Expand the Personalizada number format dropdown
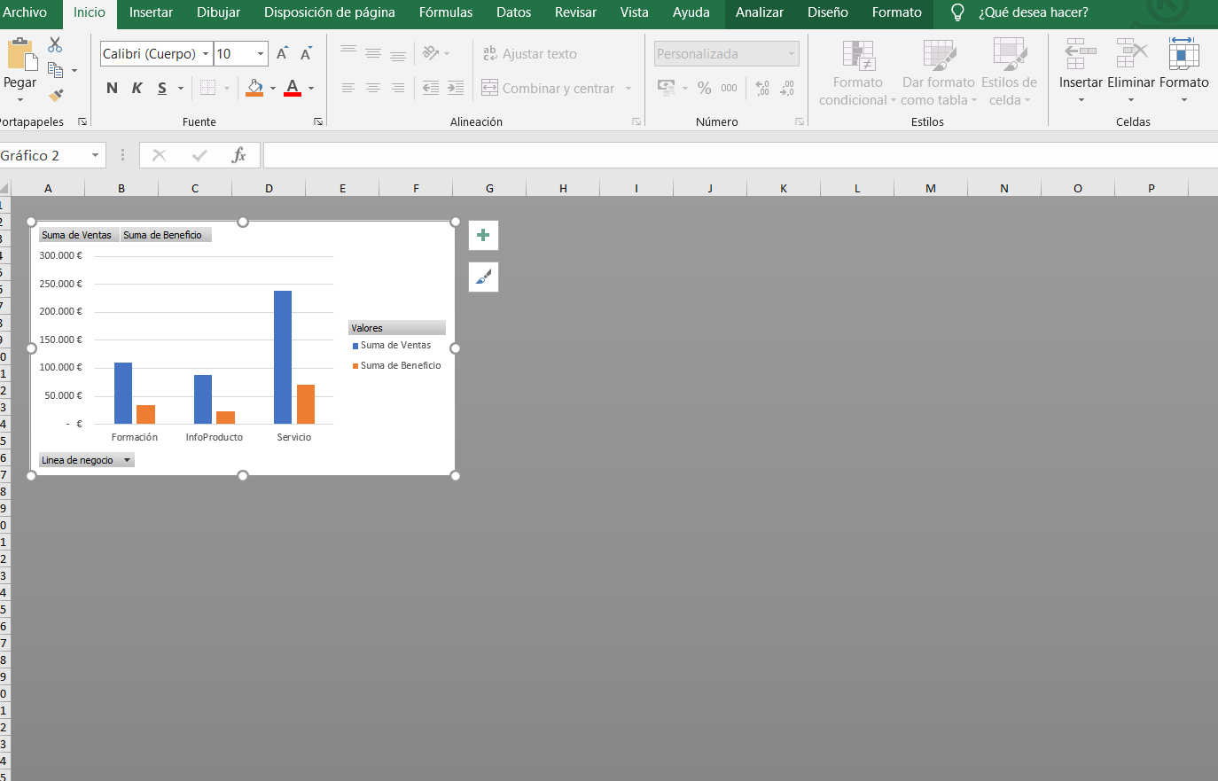The height and width of the screenshot is (781, 1218). click(792, 54)
